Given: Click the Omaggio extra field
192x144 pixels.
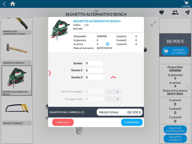Looking at the screenshot, I should point(94,99).
